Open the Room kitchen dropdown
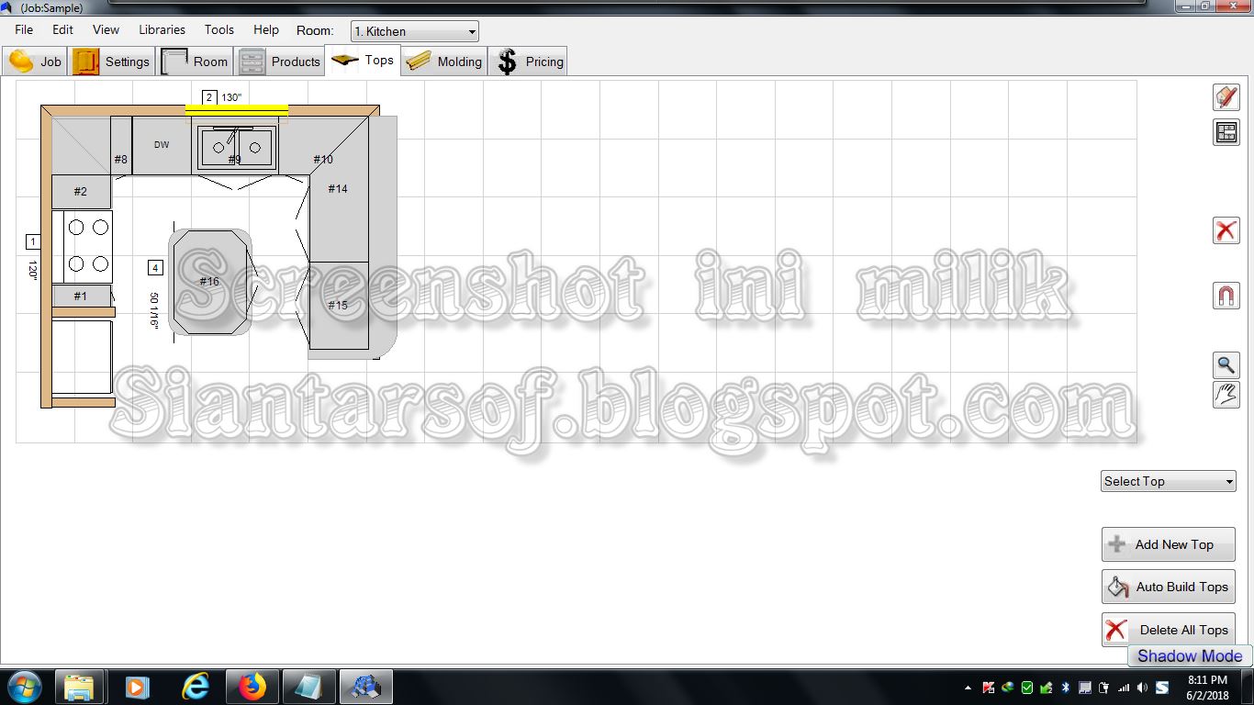Screen dimensions: 1254x705 tap(412, 30)
